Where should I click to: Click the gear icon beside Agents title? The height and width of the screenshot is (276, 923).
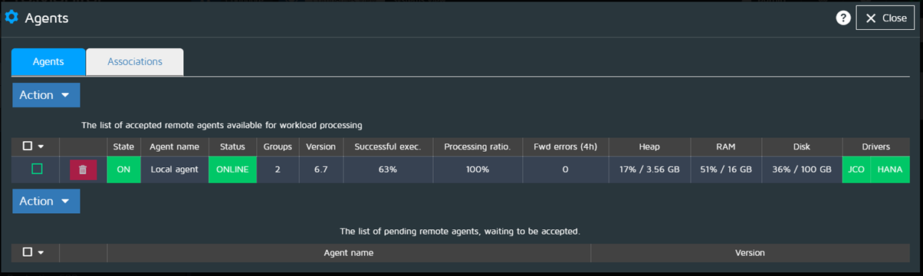[11, 18]
